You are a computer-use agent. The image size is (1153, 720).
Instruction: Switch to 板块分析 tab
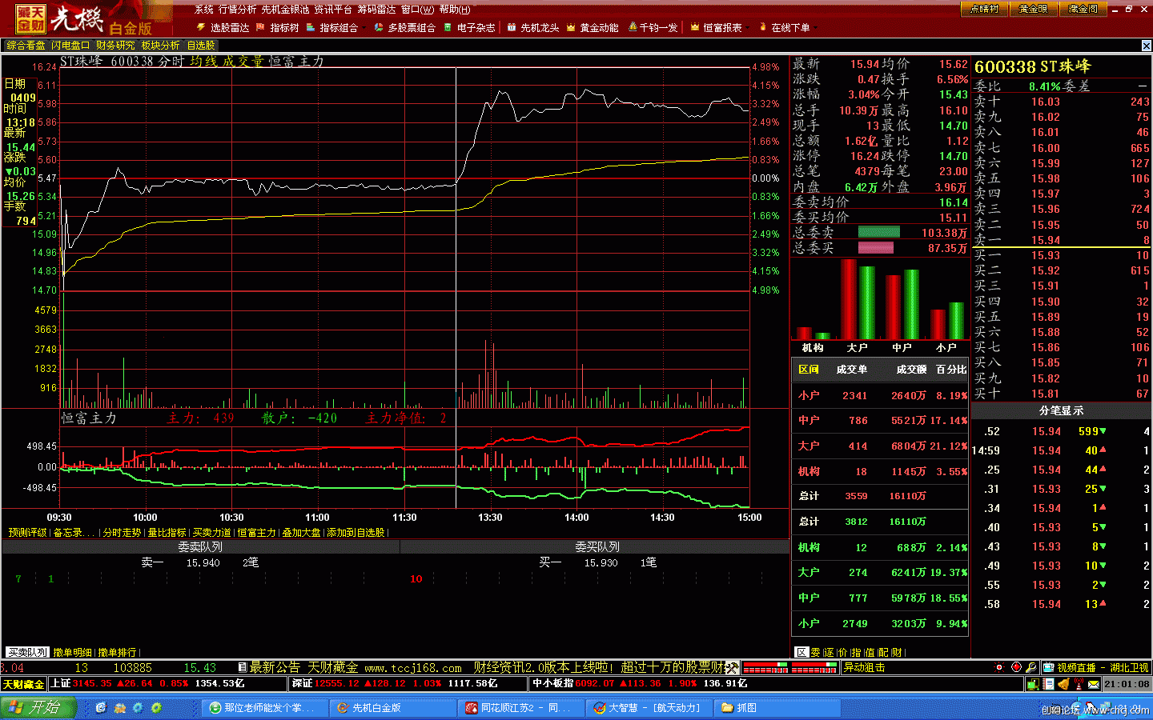click(x=160, y=46)
